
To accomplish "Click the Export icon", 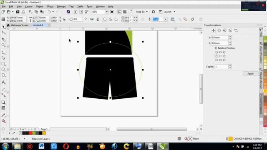I will [x=81, y=12].
